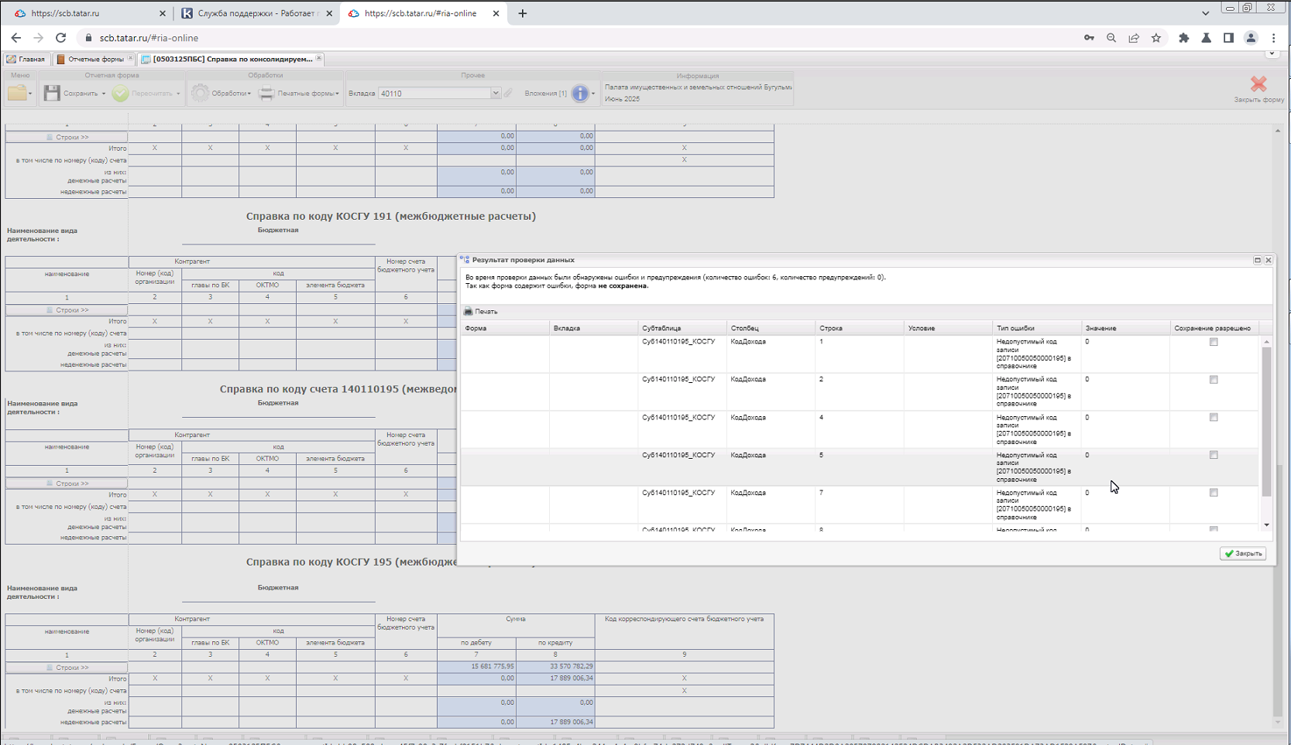
Task: Switch to the Главная tab
Action: click(26, 59)
